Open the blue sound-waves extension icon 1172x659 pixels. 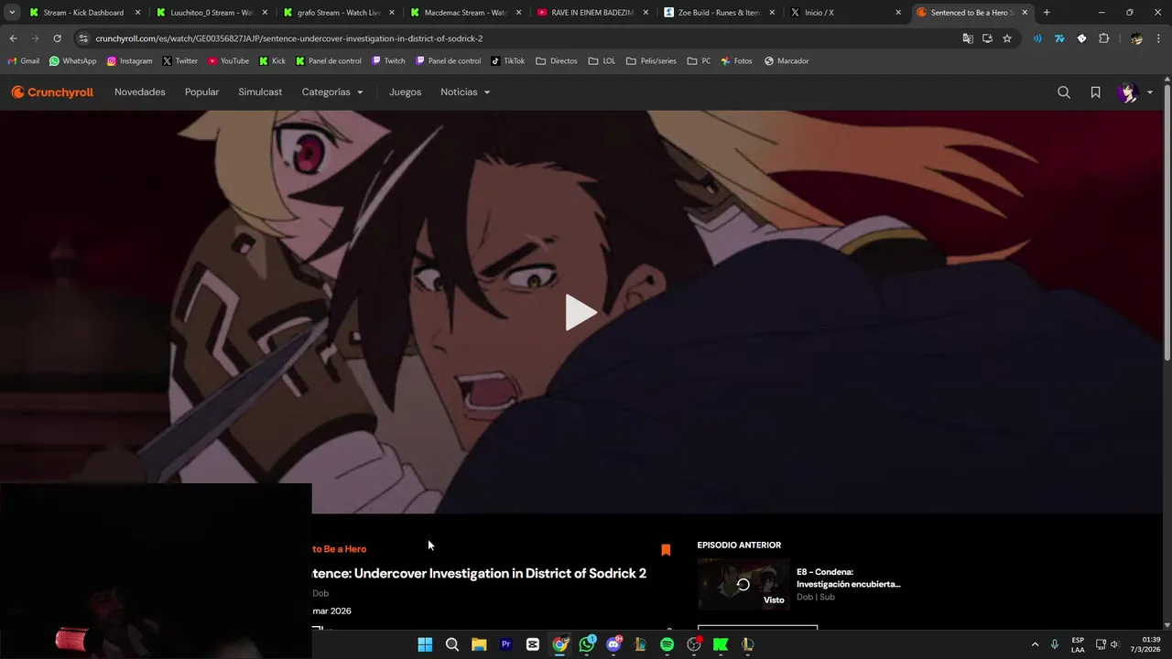[x=1037, y=38]
